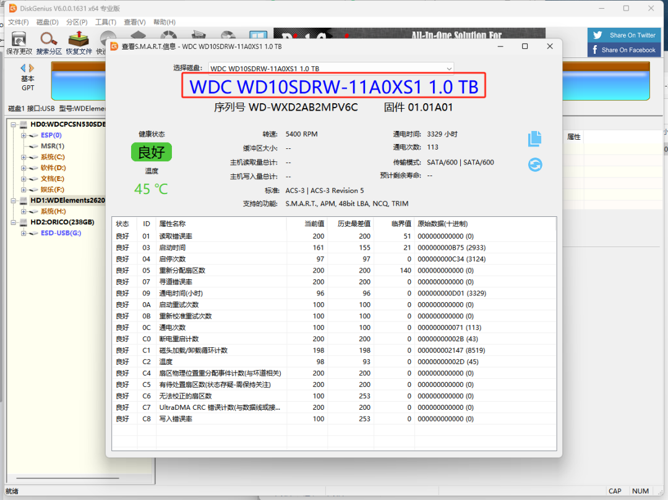Expand the 软件(D:) partition node
668x500 pixels.
pos(24,168)
